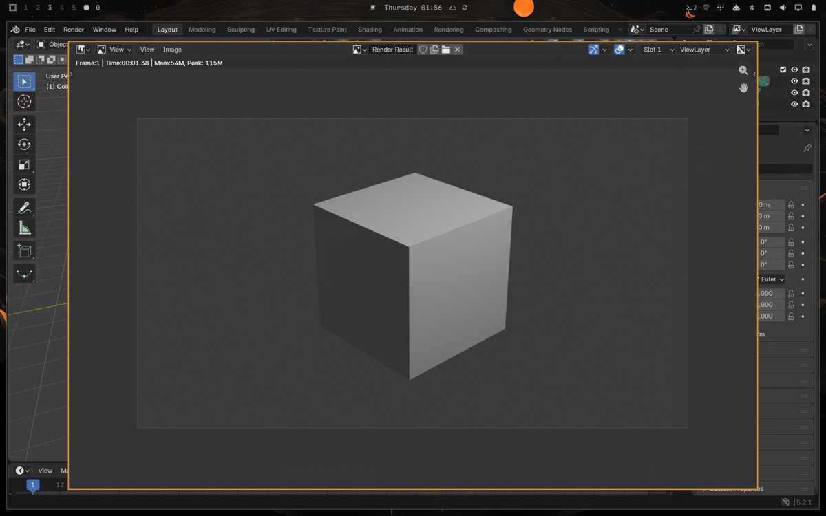Select the Annotate pencil tool
The width and height of the screenshot is (826, 516).
pos(24,208)
